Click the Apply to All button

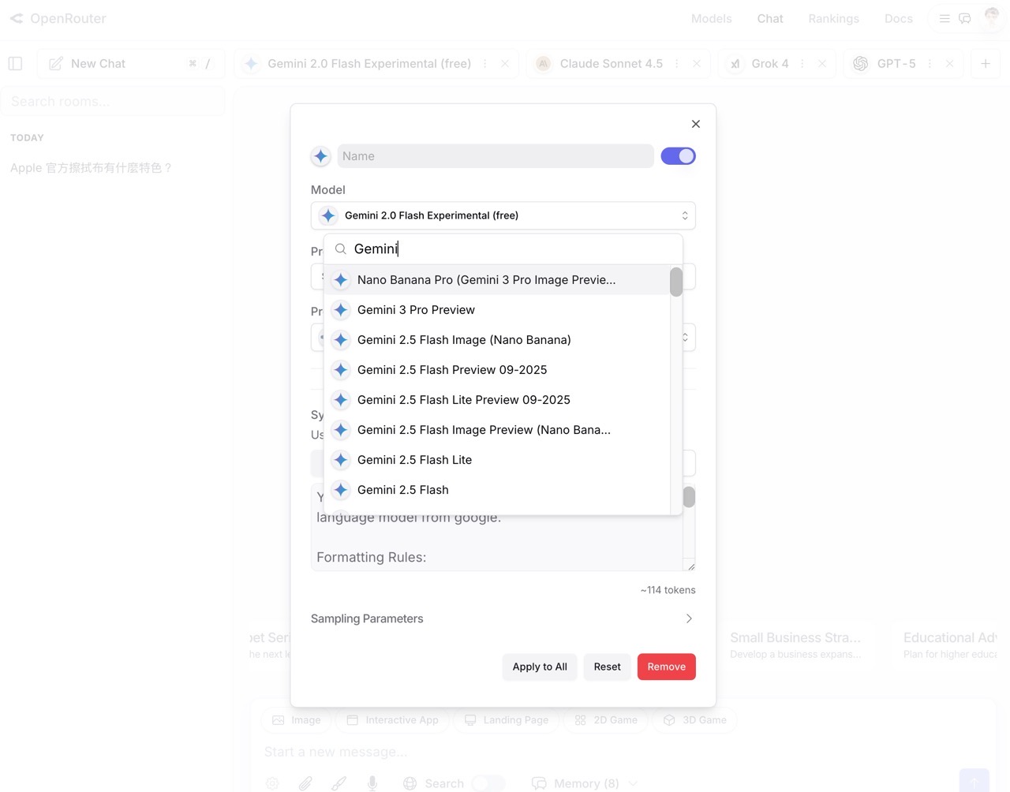[540, 667]
